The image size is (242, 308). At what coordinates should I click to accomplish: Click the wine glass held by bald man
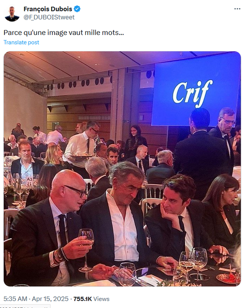[86, 250]
